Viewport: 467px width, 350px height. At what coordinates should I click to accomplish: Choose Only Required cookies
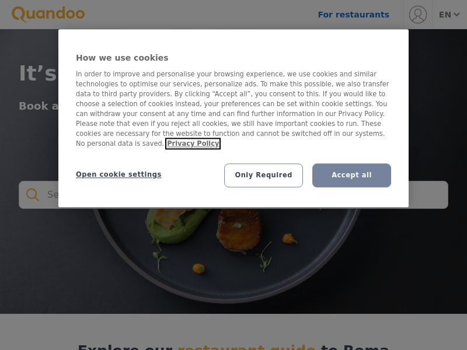pos(263,175)
